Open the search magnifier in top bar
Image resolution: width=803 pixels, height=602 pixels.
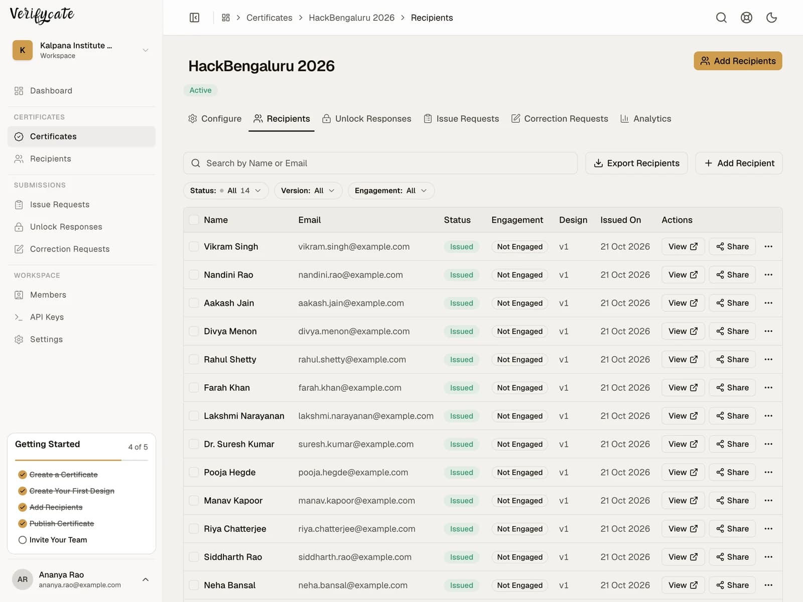coord(721,18)
